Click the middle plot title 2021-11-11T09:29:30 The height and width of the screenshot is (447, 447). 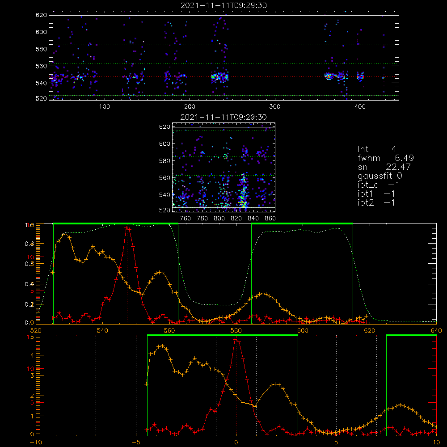[x=224, y=117]
